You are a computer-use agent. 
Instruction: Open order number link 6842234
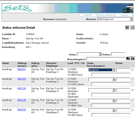pos(22,88)
